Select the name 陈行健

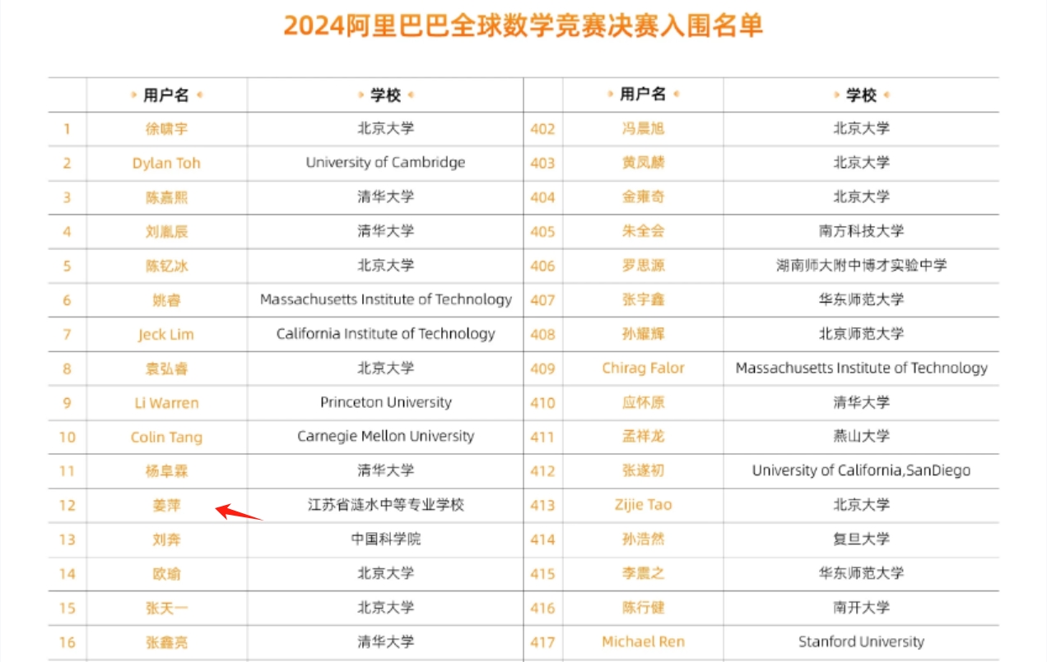[643, 609]
